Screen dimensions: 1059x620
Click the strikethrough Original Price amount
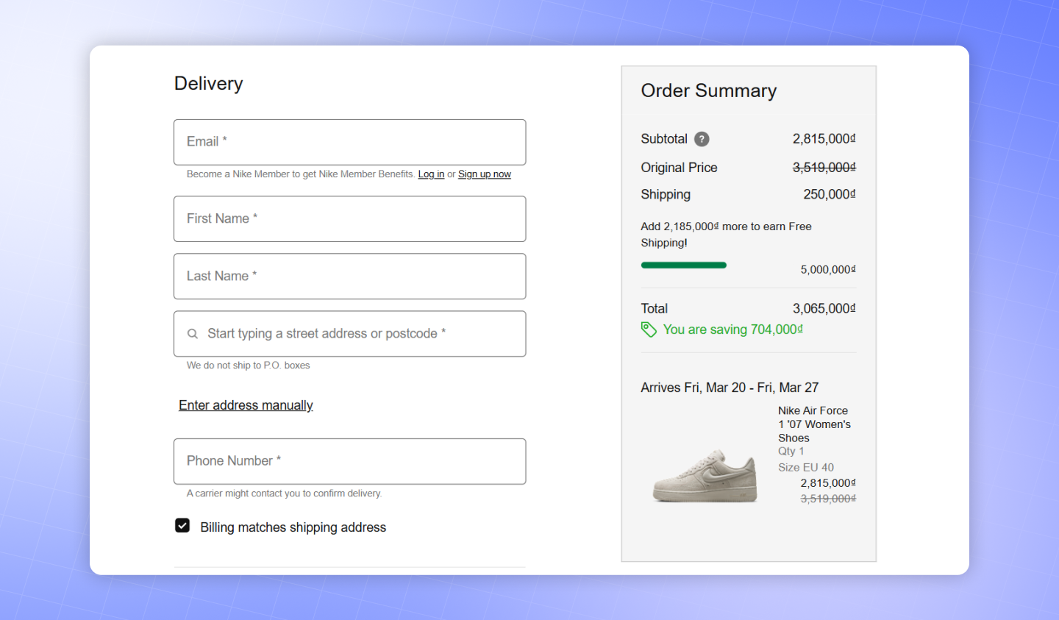pos(824,167)
